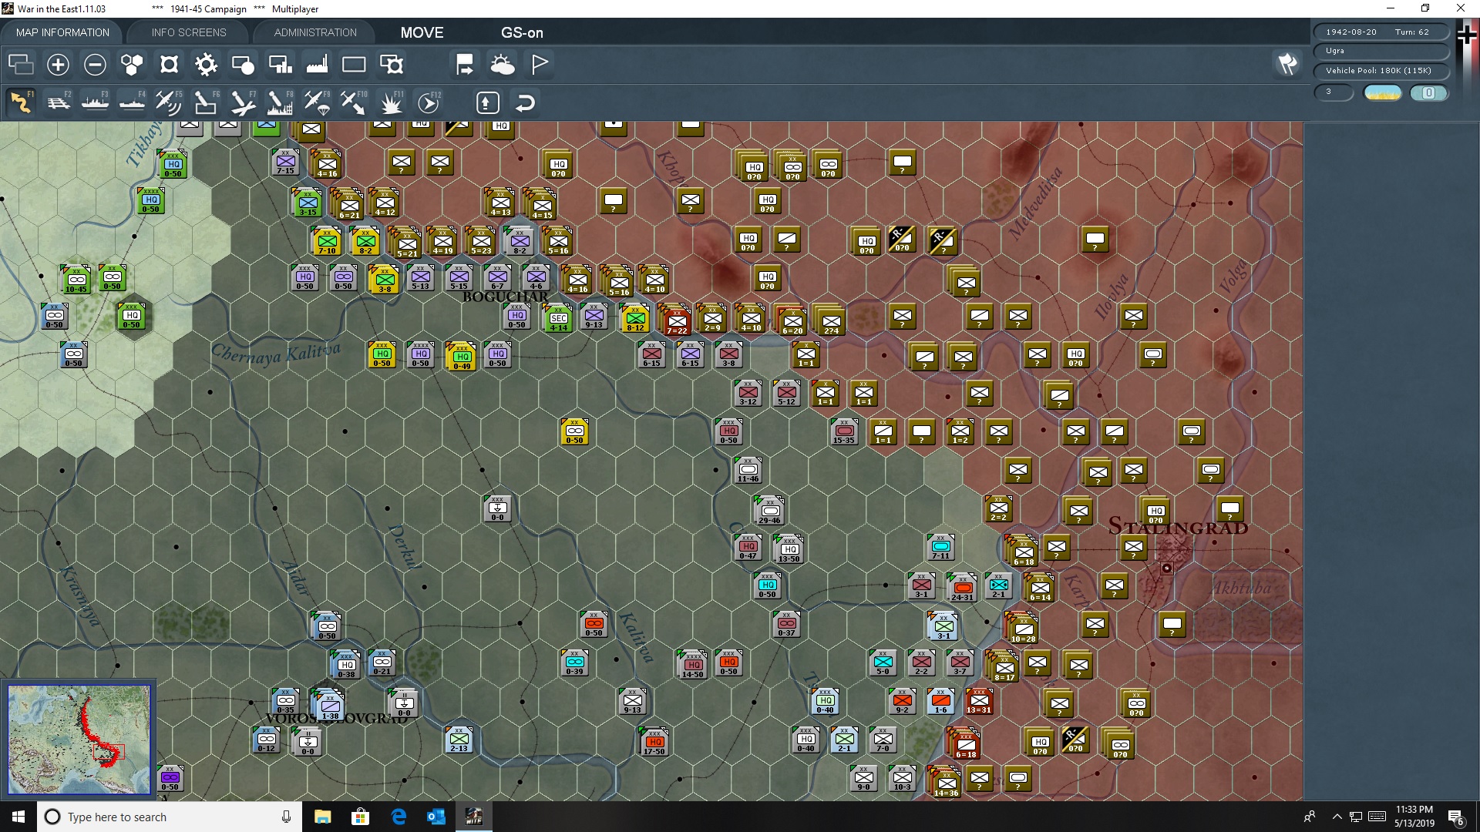Open Windows Start menu
The width and height of the screenshot is (1480, 832).
click(x=18, y=817)
